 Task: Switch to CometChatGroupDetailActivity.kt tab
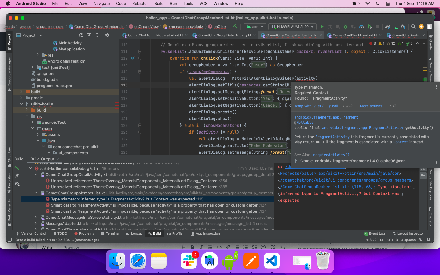(x=225, y=35)
